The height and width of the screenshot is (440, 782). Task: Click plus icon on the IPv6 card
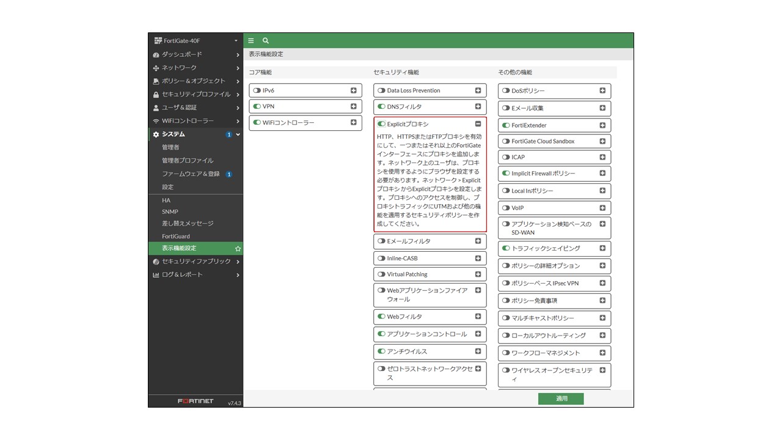pos(353,90)
